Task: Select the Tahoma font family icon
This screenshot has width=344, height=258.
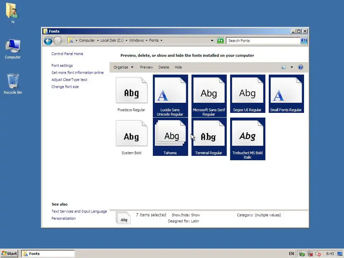Action: [x=170, y=133]
